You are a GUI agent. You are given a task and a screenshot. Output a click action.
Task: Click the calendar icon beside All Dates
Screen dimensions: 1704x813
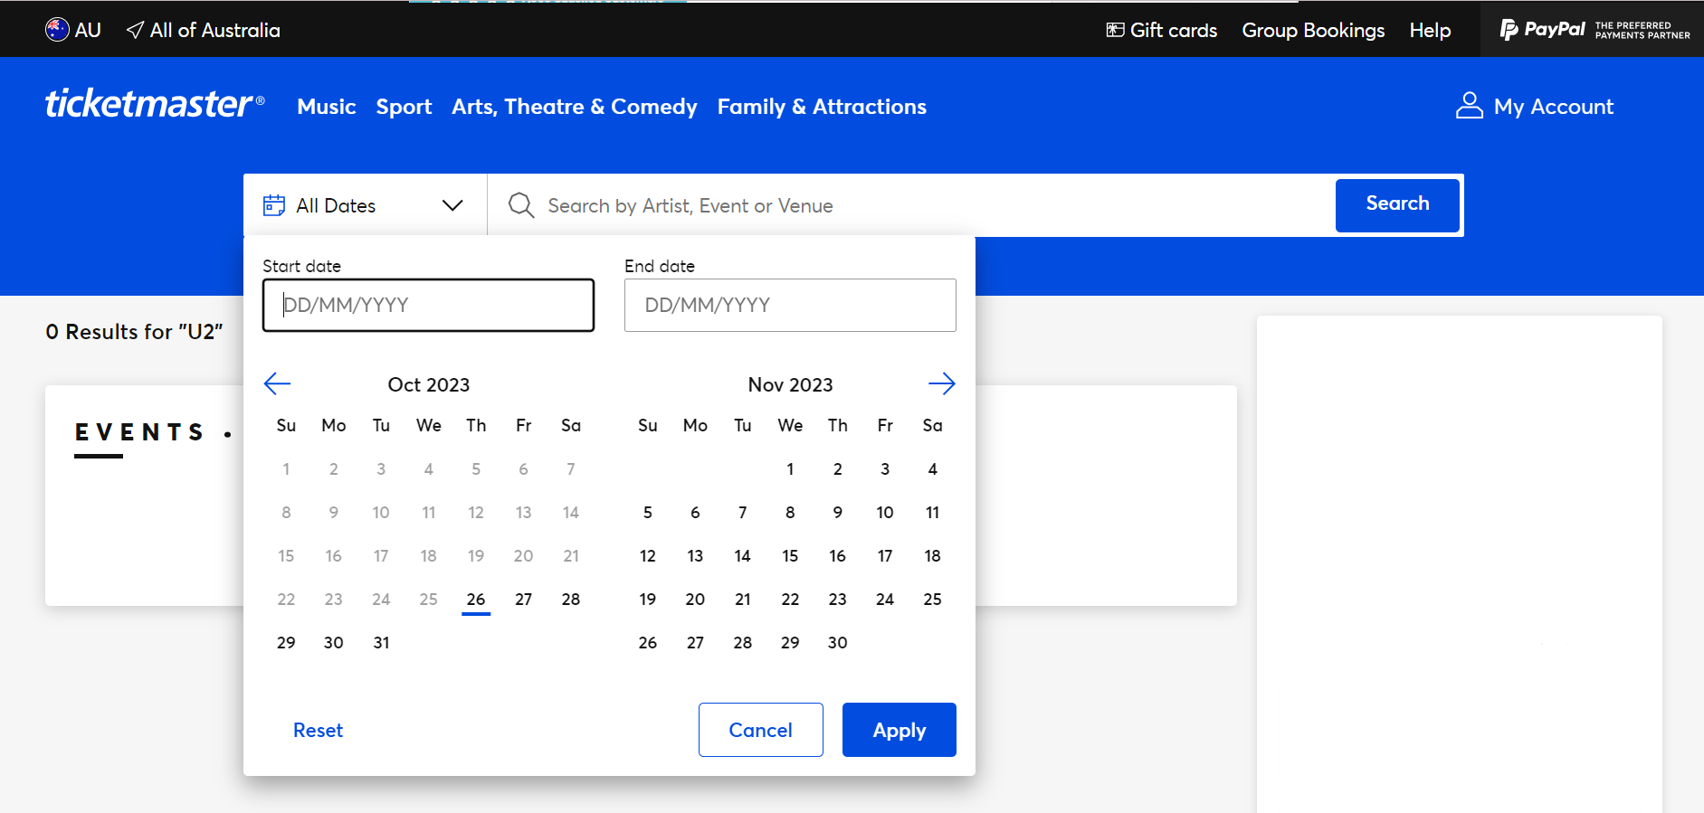pos(274,205)
